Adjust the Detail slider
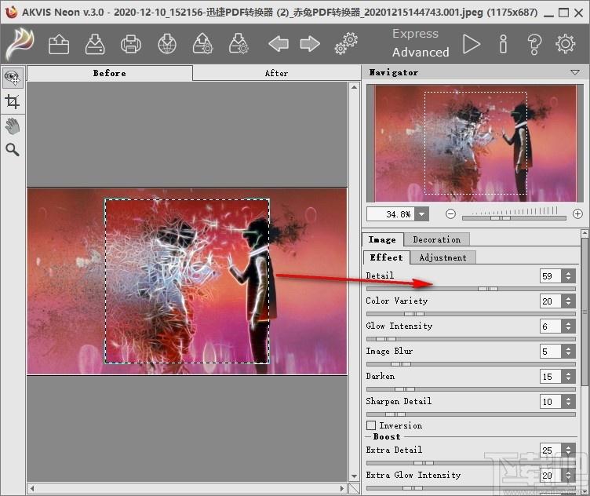 coord(471,289)
